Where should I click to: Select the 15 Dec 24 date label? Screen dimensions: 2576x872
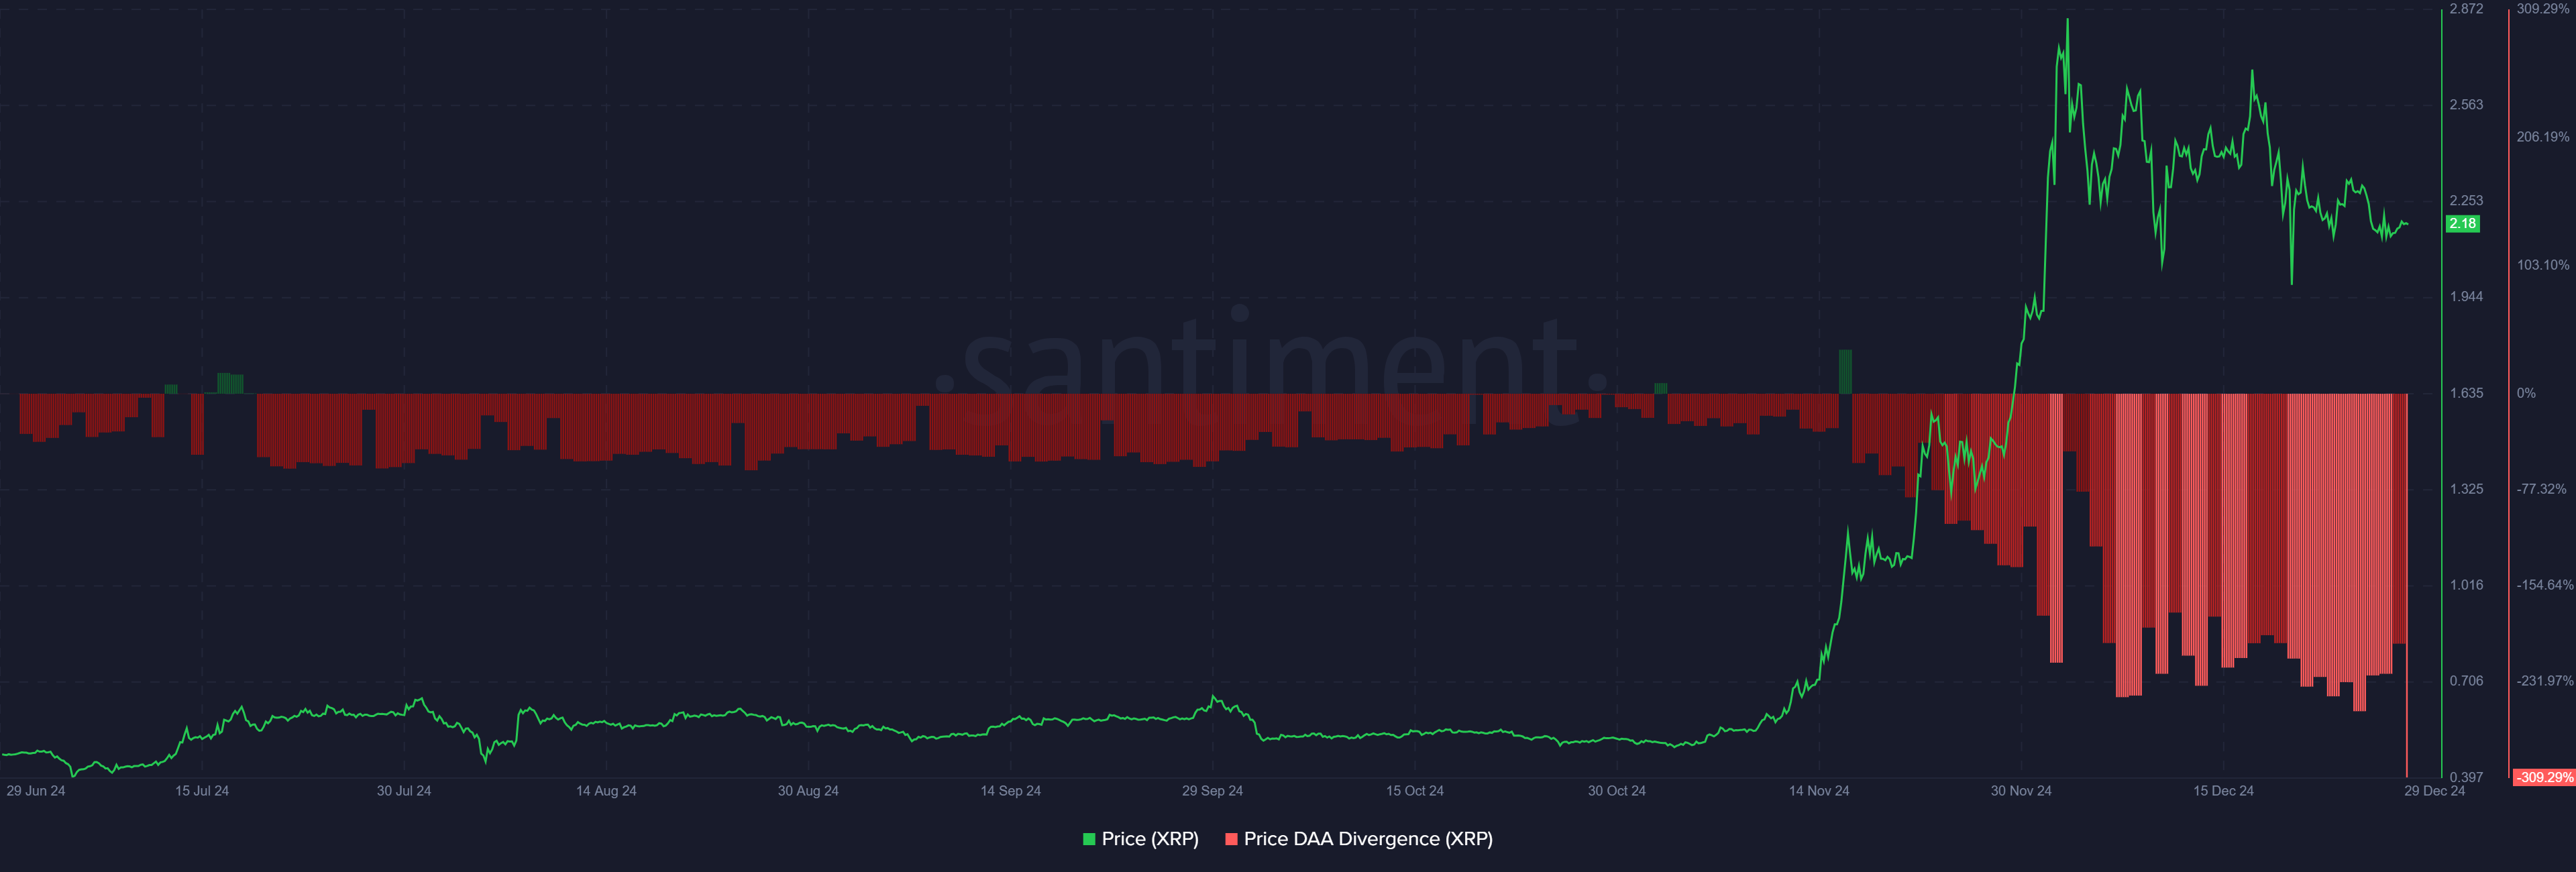point(2223,791)
